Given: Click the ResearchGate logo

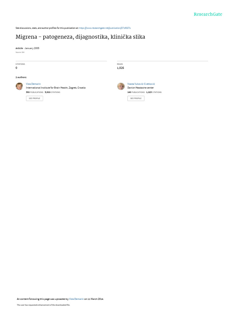Looking at the screenshot, I should point(208,14).
